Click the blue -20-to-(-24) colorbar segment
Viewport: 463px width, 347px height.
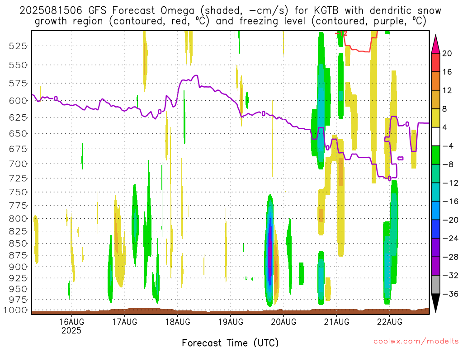coord(435,229)
